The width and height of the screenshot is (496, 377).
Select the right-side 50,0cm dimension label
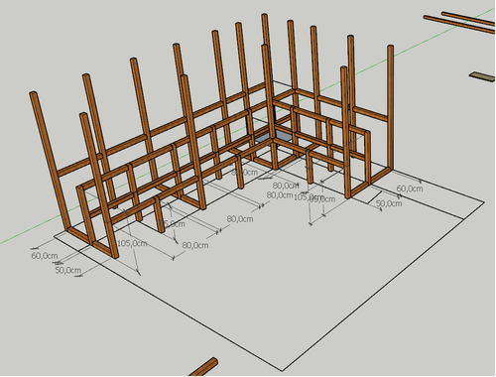click(389, 203)
